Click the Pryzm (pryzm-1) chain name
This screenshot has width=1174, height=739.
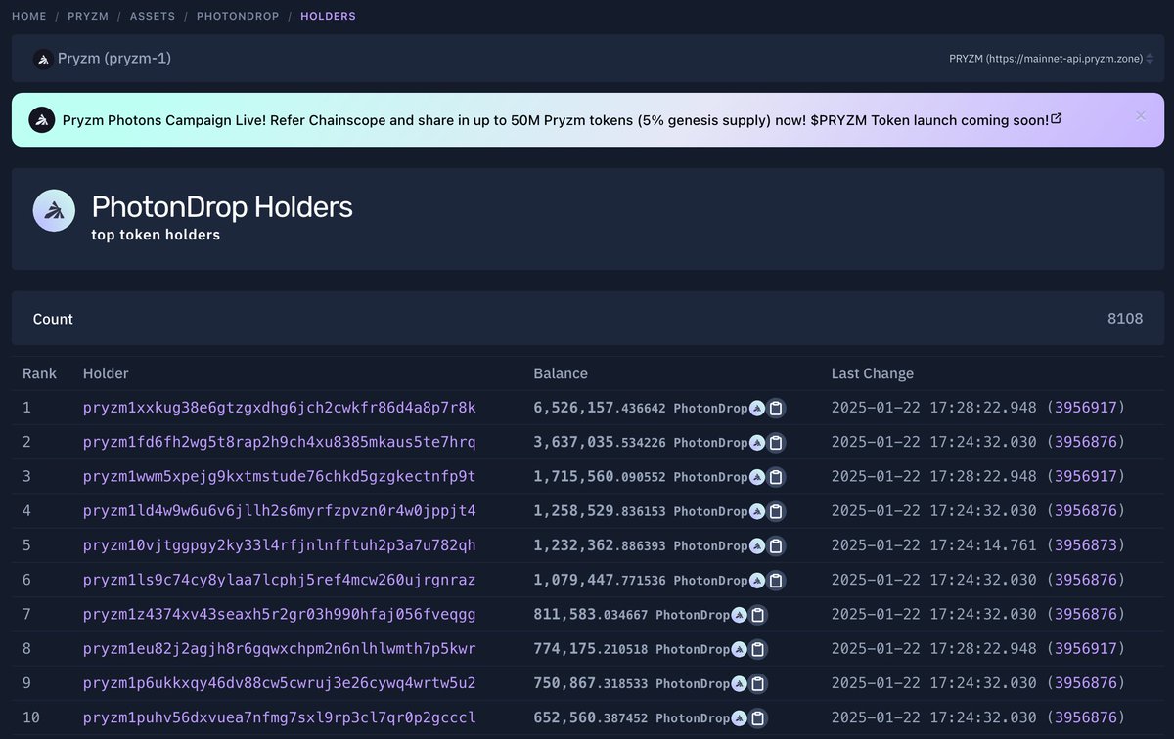click(x=114, y=59)
